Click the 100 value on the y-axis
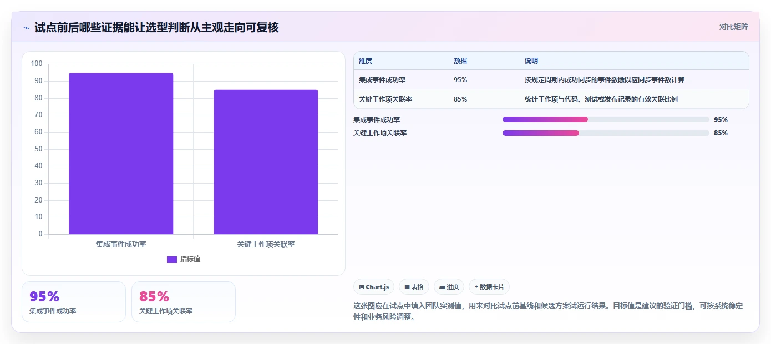 37,64
